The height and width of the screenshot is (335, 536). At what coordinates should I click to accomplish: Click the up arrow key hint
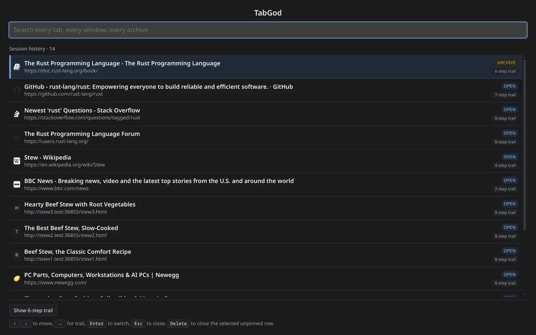[x=15, y=324]
